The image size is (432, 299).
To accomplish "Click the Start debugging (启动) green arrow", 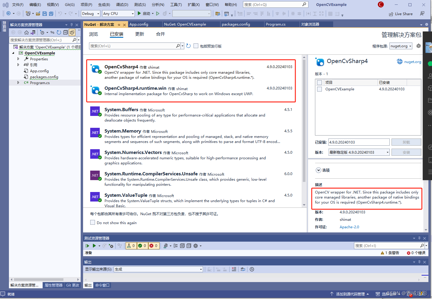I will pos(139,13).
